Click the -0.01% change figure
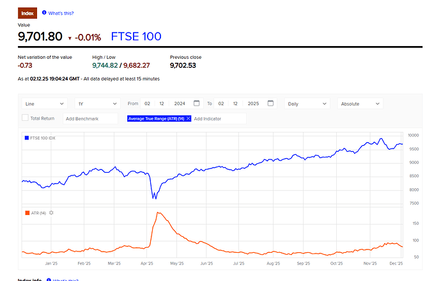This screenshot has height=281, width=441. click(x=88, y=38)
